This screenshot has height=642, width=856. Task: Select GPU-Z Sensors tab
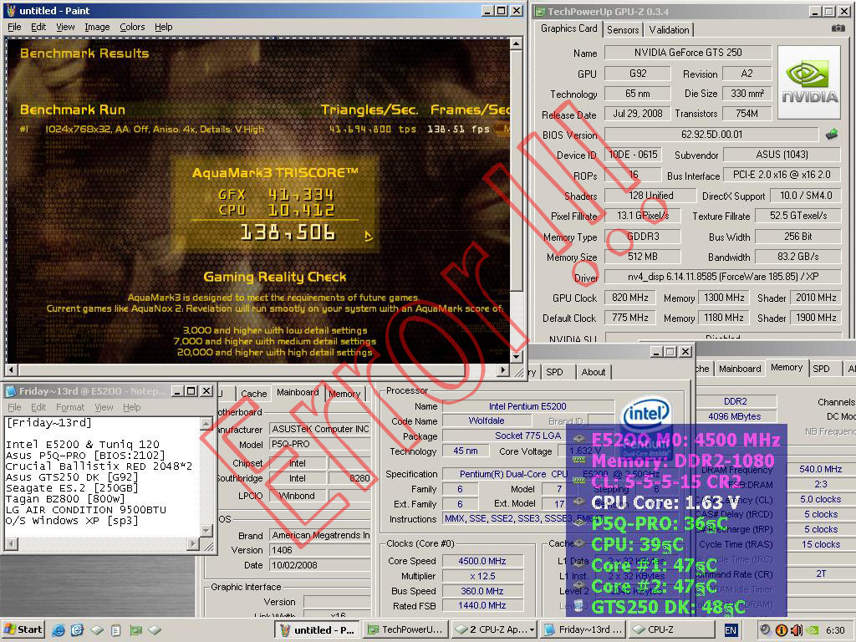(x=622, y=30)
